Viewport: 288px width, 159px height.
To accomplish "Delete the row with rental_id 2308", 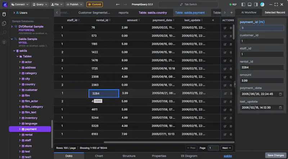I will point(231,77).
